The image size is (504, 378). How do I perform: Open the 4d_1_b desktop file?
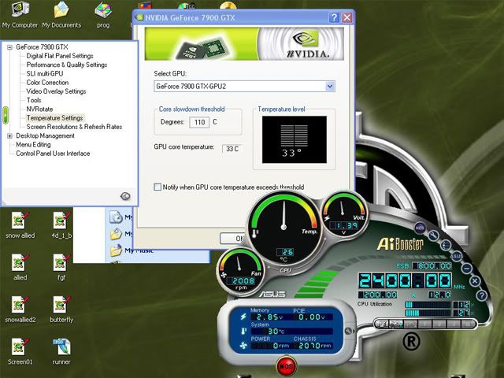coord(61,225)
